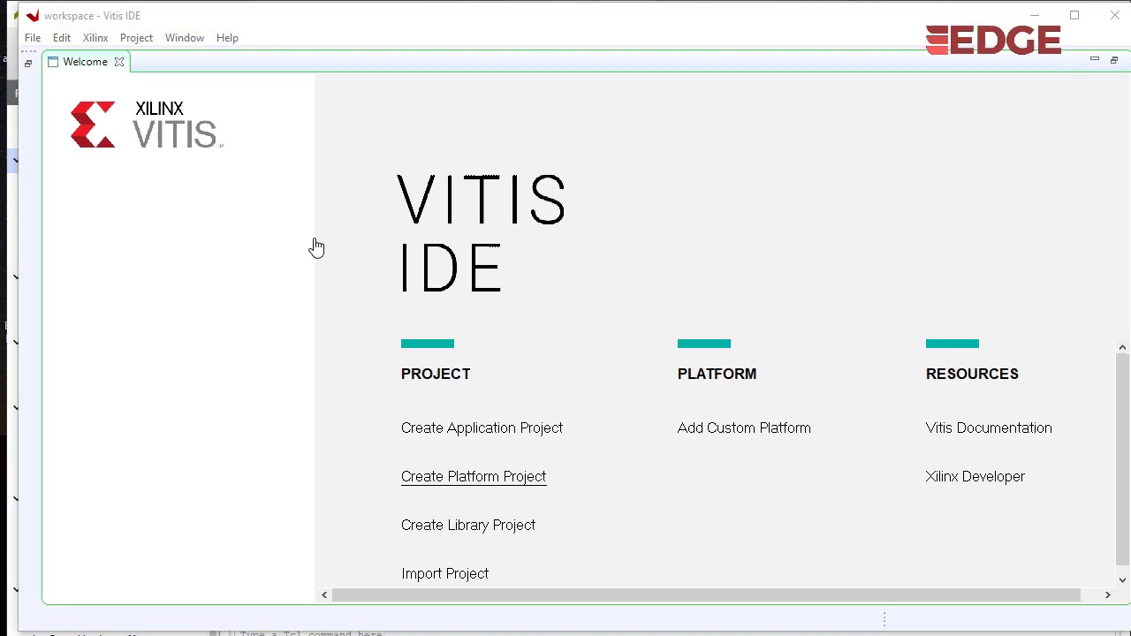Image resolution: width=1131 pixels, height=636 pixels.
Task: Close the Welcome tab
Action: coord(119,62)
